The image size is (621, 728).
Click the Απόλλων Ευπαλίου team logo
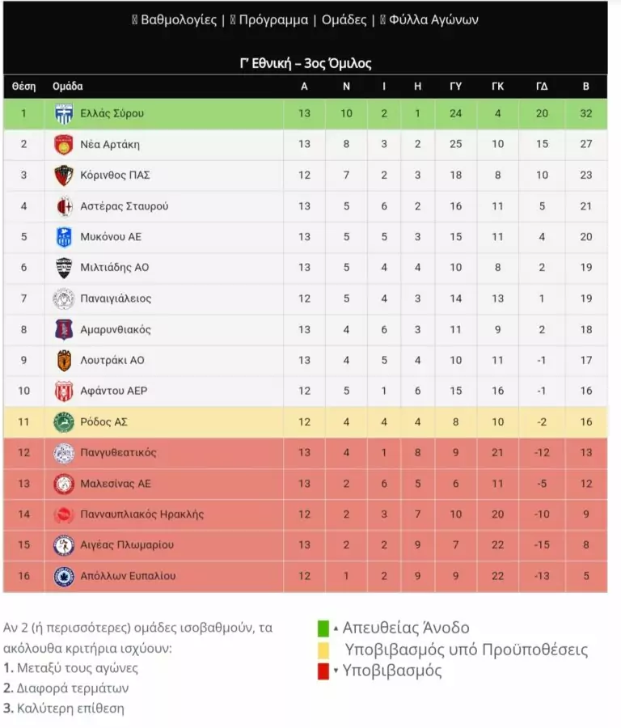64,576
